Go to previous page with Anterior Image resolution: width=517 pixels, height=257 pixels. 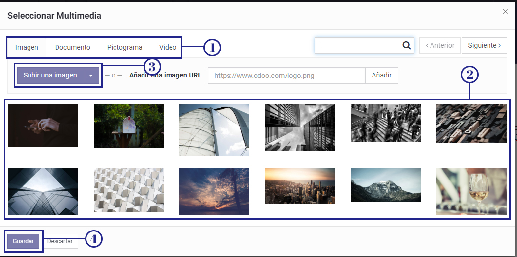[x=440, y=46]
